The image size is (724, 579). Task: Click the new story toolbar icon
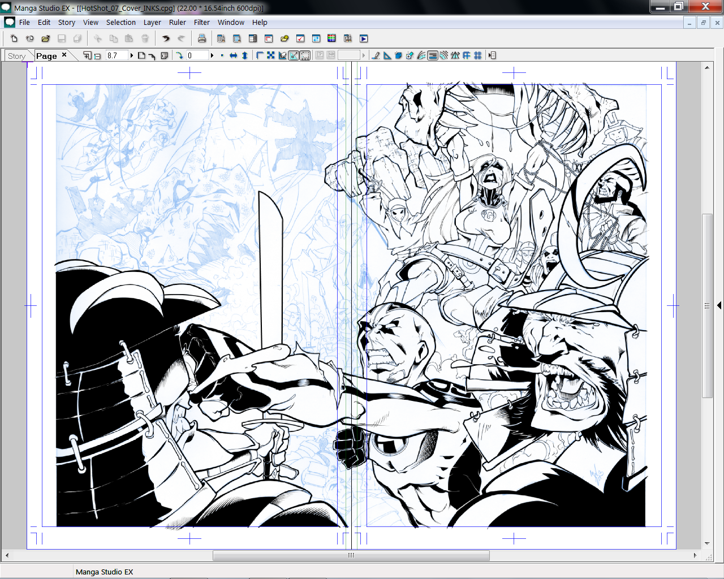(30, 38)
